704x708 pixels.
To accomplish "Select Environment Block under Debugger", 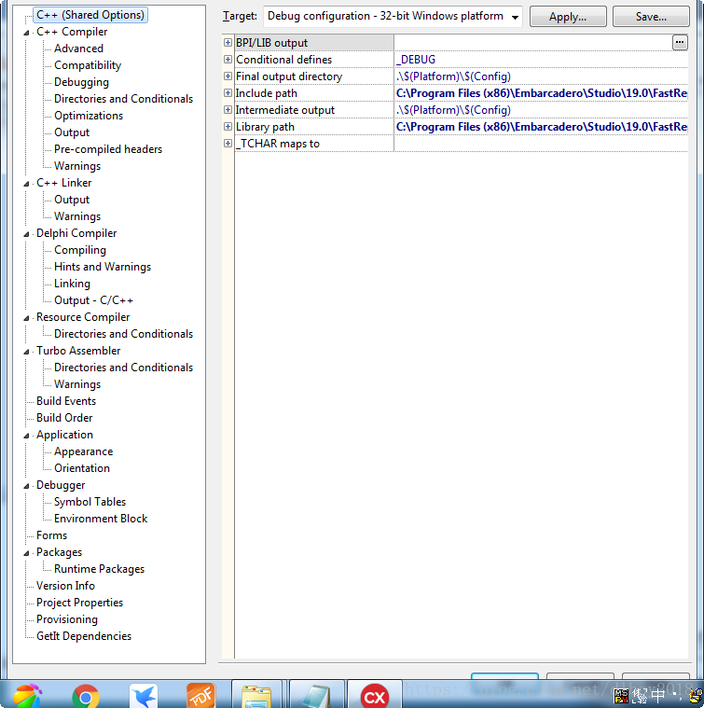I will tap(101, 519).
